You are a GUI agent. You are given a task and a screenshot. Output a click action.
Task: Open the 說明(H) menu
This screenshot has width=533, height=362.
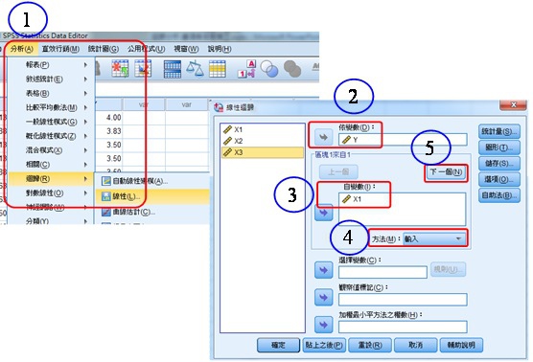click(x=220, y=49)
